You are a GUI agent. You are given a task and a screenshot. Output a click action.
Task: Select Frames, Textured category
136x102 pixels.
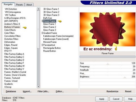point(12,78)
